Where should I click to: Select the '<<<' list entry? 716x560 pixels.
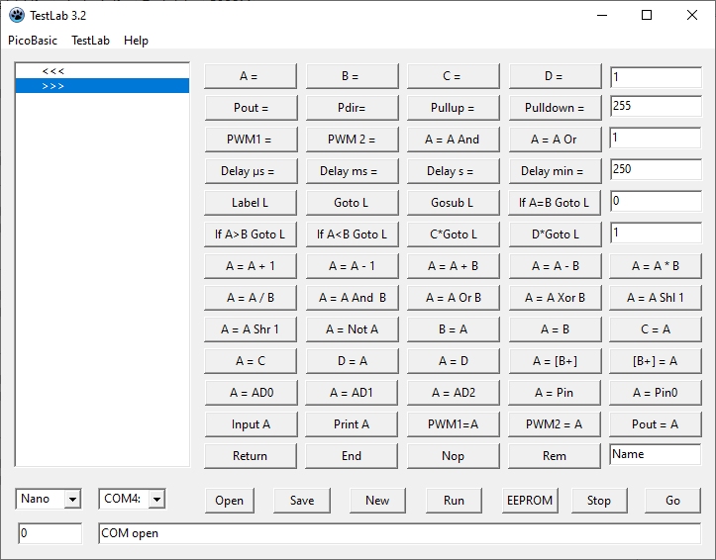coord(53,71)
